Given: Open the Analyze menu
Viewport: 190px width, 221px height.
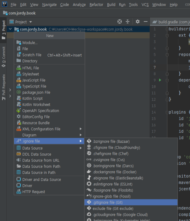Looking at the screenshot, I should [x=79, y=5].
